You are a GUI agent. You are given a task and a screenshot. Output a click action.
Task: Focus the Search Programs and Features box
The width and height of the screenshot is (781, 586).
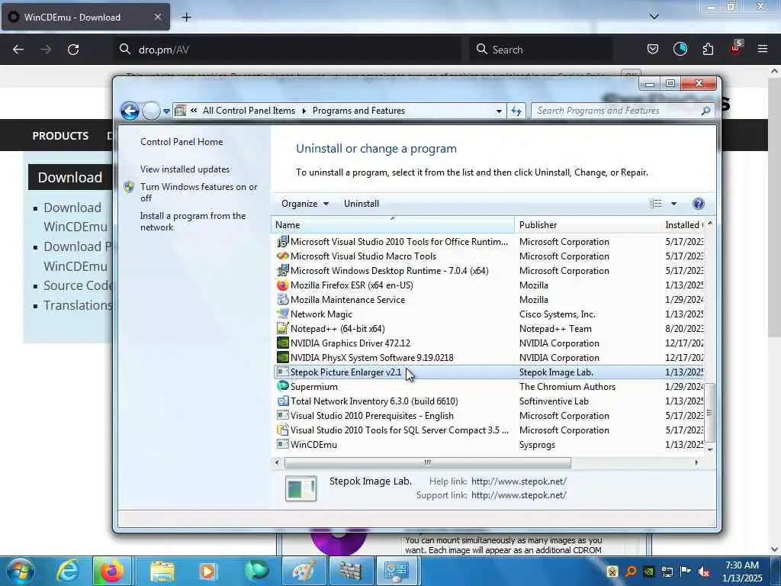click(618, 111)
